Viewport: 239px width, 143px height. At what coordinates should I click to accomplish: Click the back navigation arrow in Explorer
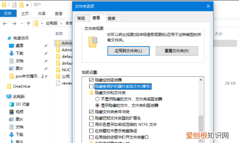[x=5, y=23]
